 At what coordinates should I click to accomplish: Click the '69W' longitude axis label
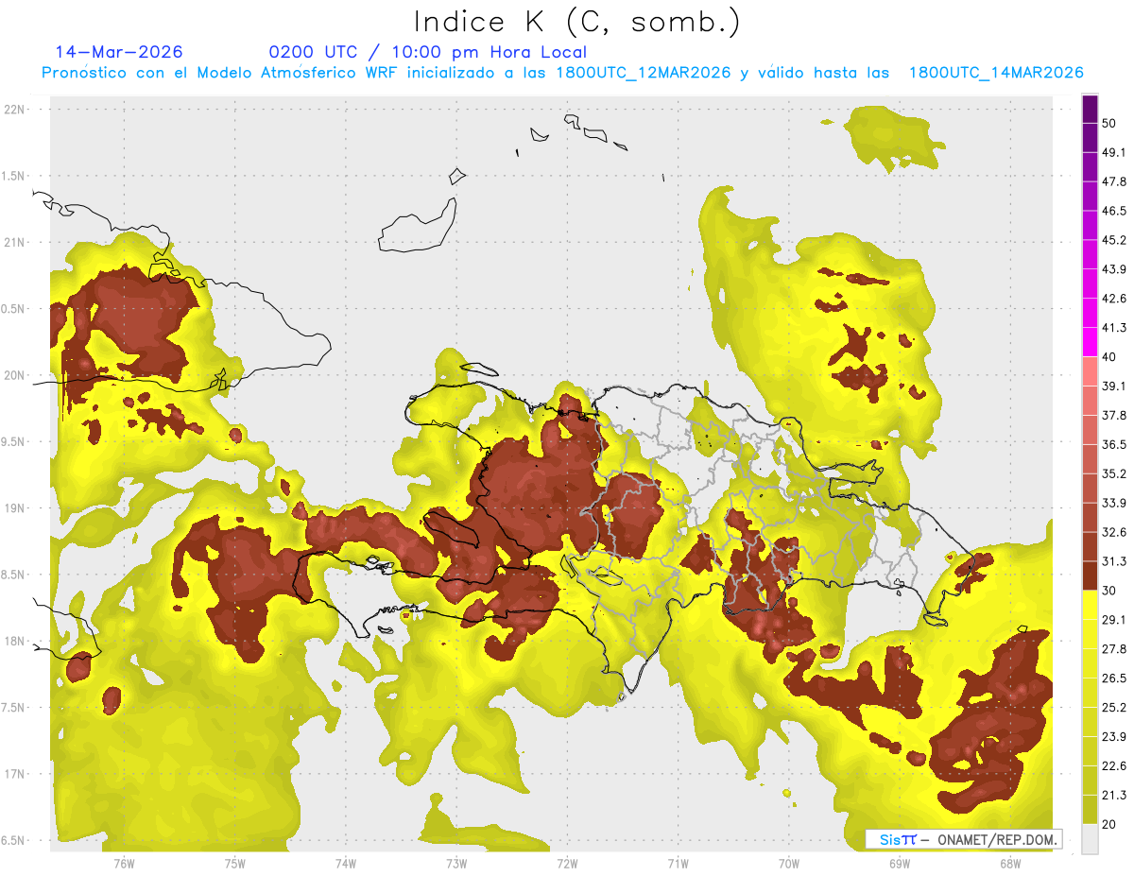point(899,864)
